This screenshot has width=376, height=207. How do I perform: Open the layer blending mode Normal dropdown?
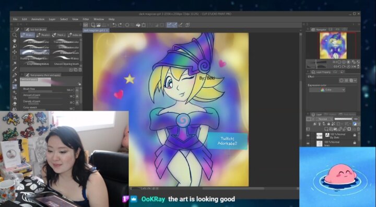click(324, 119)
